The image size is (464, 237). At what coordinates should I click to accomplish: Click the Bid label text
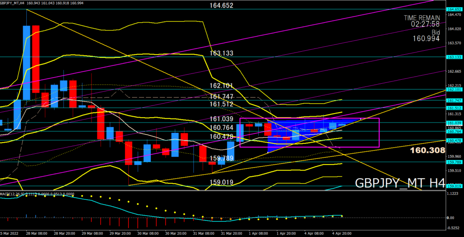click(435, 32)
